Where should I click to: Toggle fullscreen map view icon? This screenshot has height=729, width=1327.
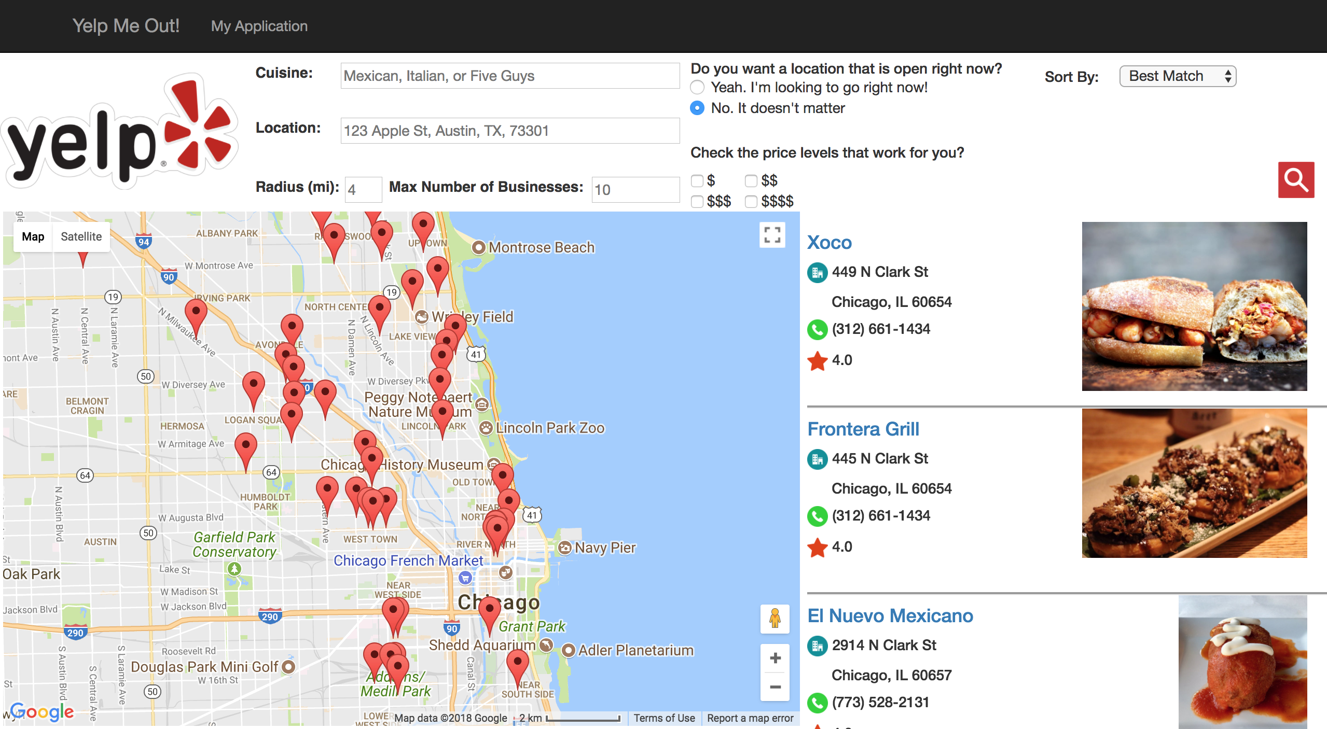pyautogui.click(x=772, y=235)
